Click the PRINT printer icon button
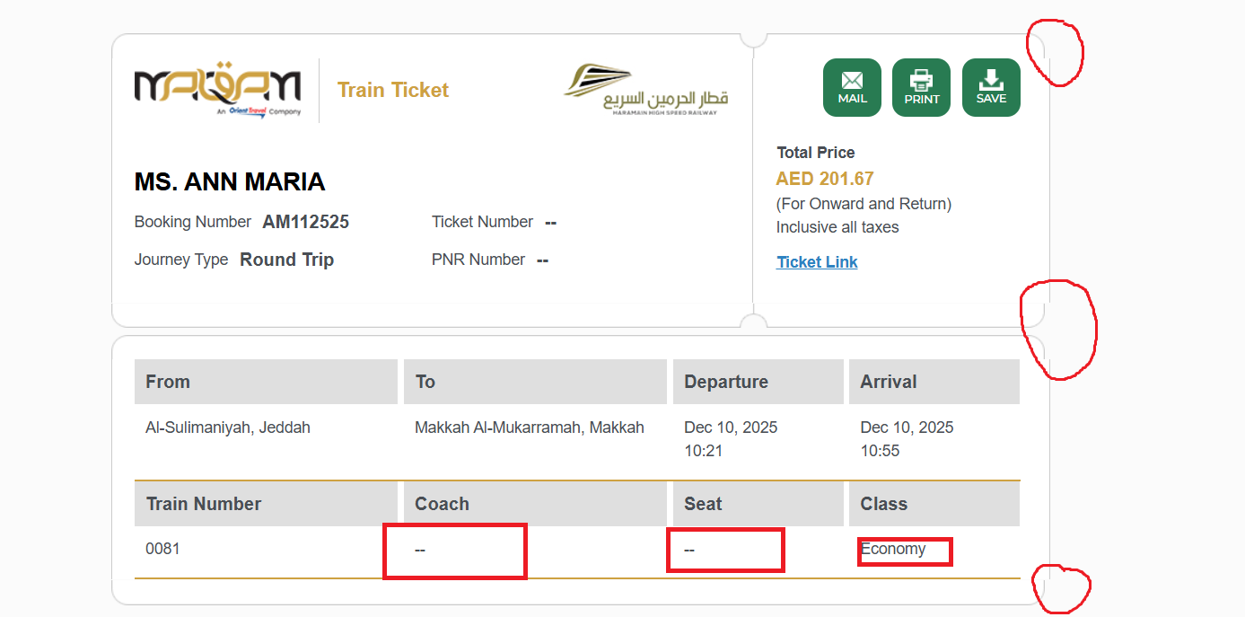 (921, 87)
